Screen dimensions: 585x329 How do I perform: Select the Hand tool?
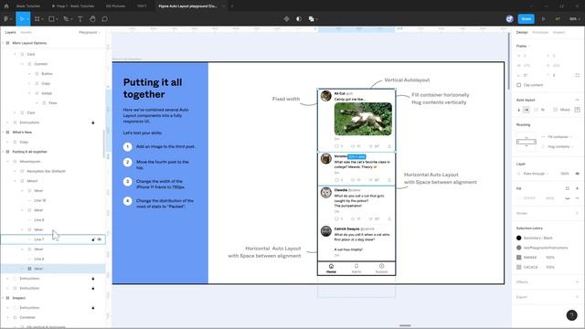point(92,18)
